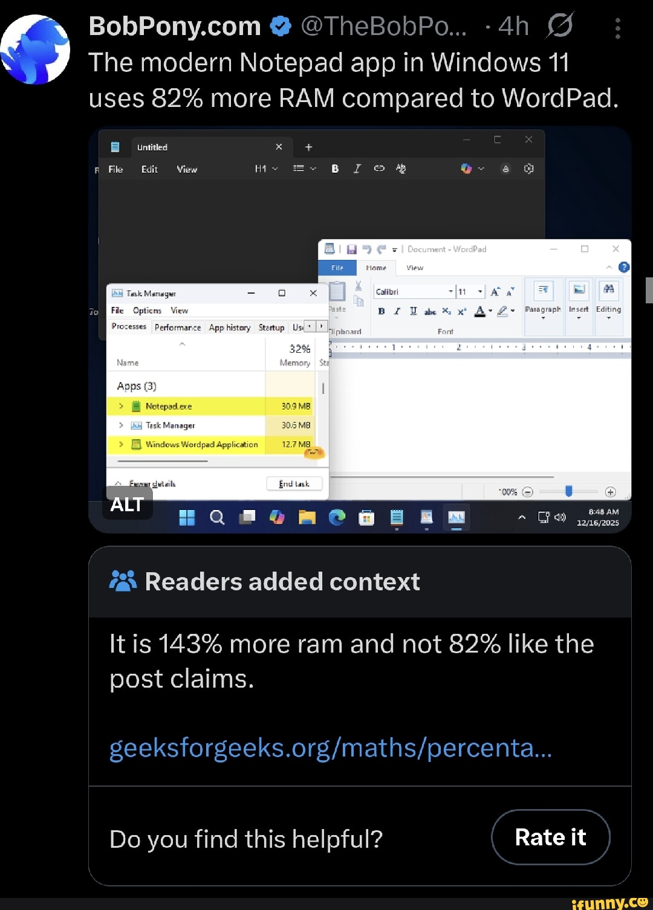The height and width of the screenshot is (910, 653).
Task: Close the Untitled Notepad tab
Action: pyautogui.click(x=279, y=147)
